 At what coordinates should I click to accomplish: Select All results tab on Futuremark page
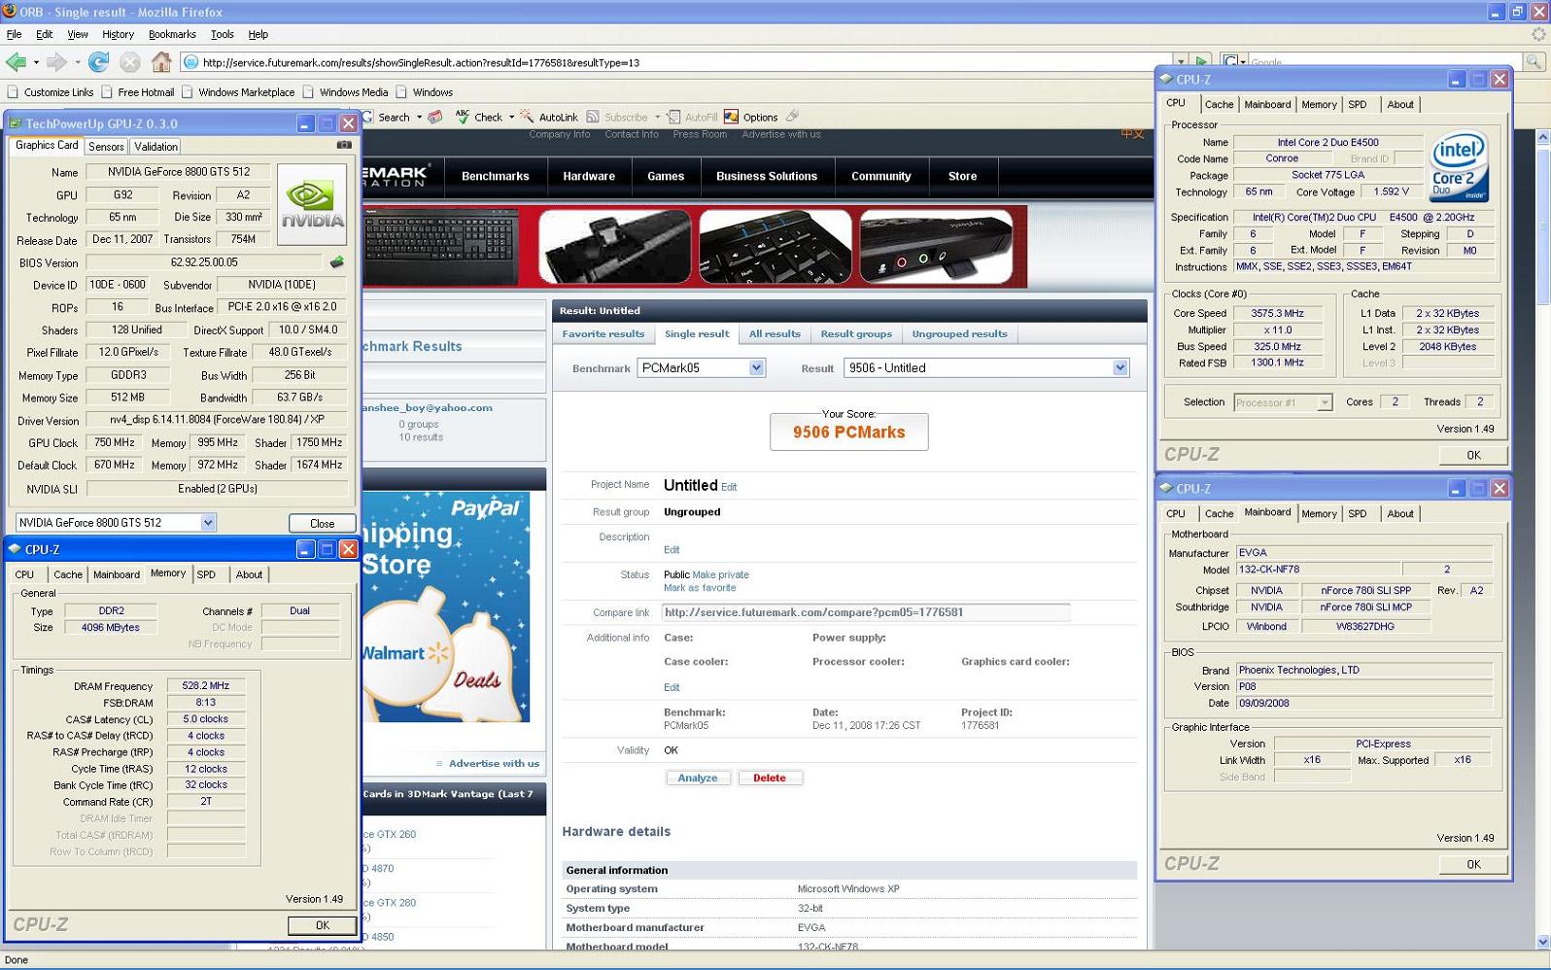775,334
